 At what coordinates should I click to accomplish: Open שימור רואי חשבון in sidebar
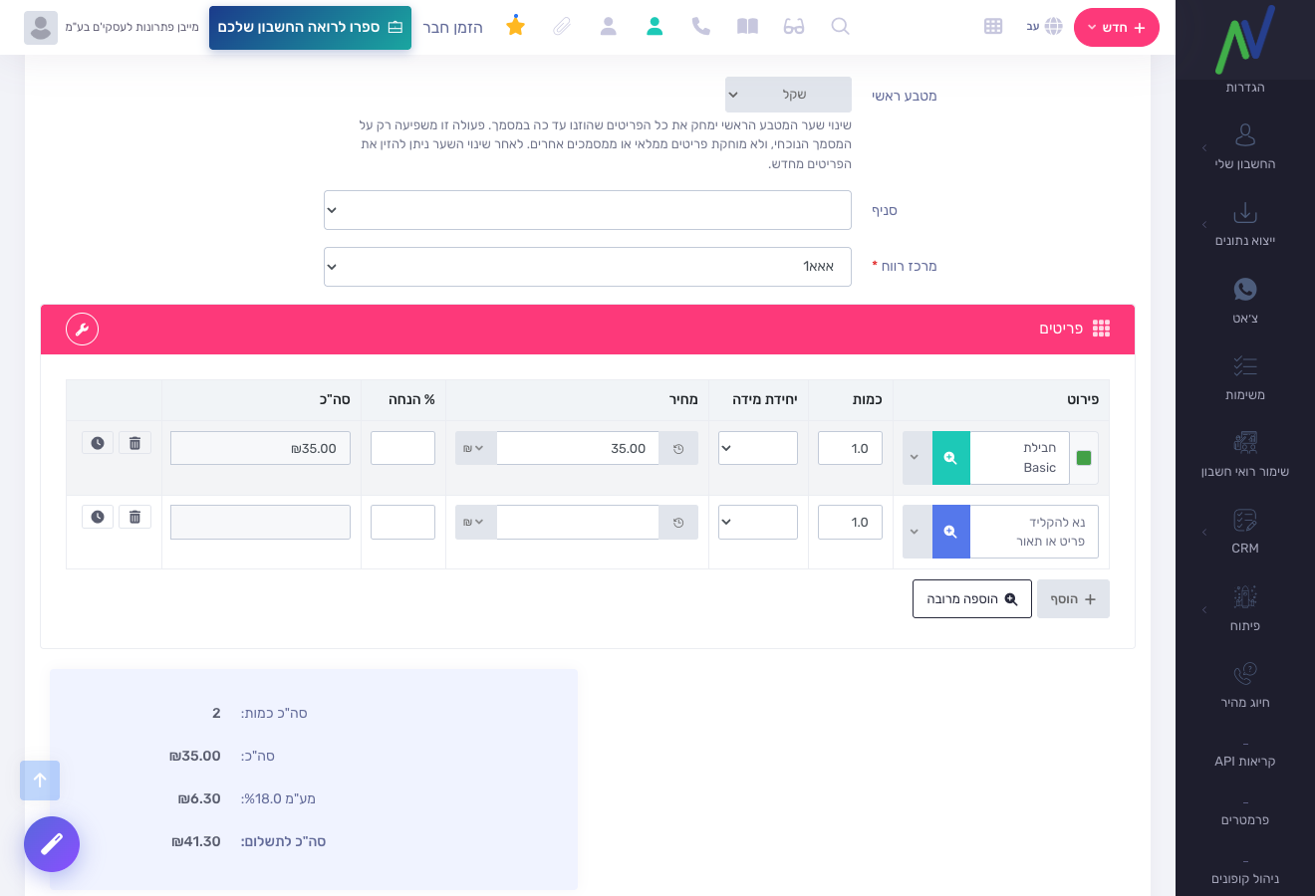click(1245, 453)
